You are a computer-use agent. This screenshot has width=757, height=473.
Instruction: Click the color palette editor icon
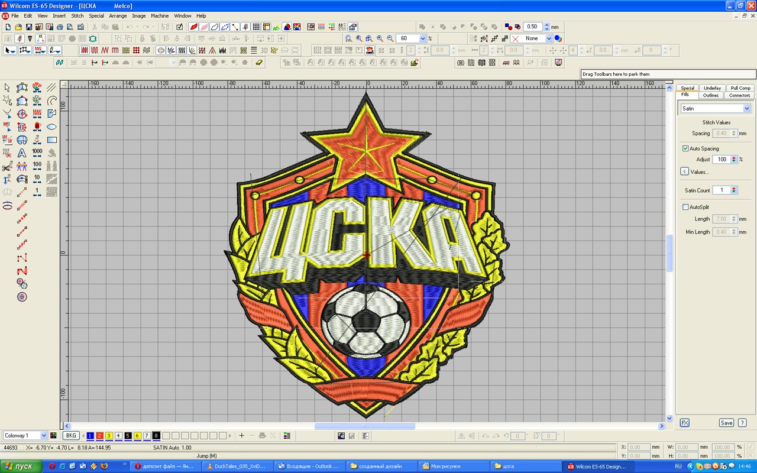(x=287, y=436)
